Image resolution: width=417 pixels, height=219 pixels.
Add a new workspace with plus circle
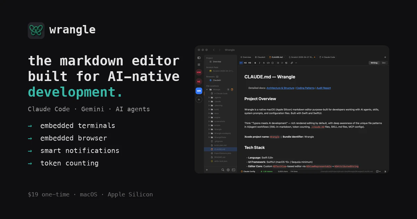tap(199, 99)
